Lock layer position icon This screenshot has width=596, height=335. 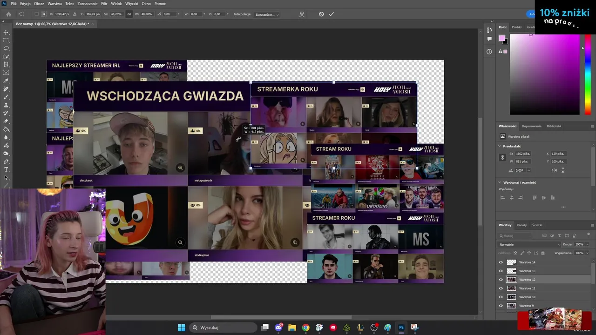click(529, 253)
